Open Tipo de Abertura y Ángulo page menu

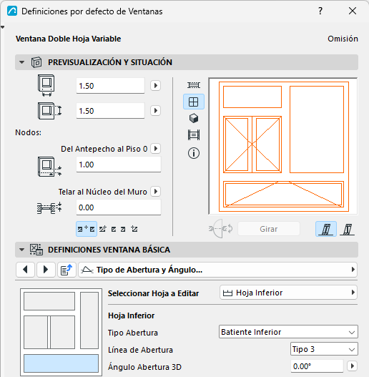[217, 270]
